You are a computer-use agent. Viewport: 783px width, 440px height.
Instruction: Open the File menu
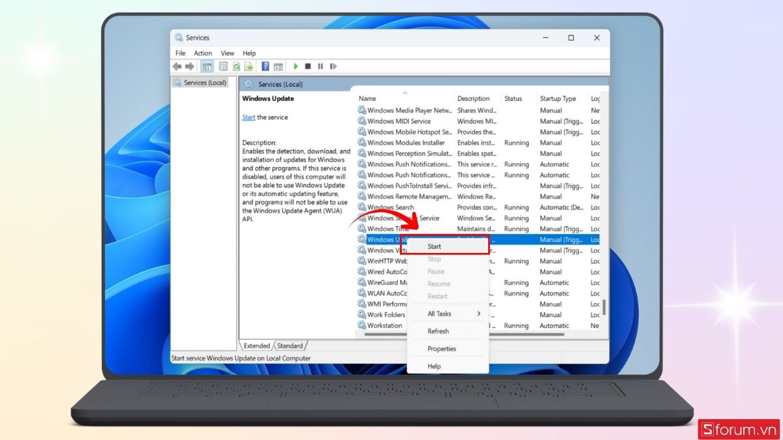[x=180, y=53]
